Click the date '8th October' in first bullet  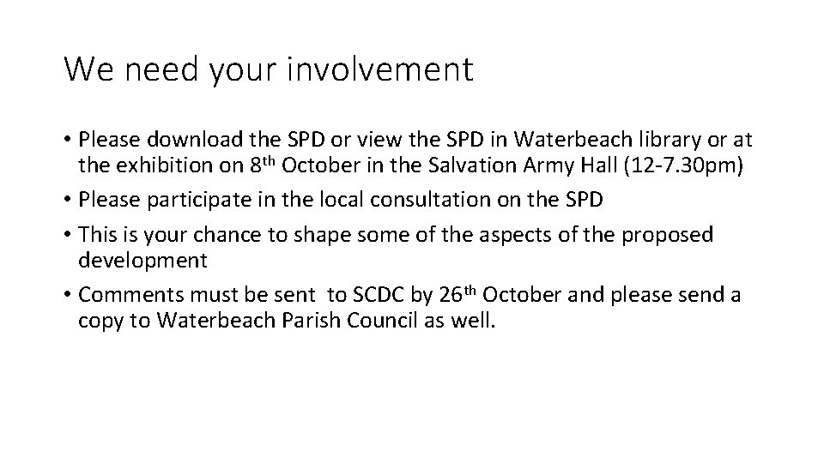pyautogui.click(x=305, y=165)
